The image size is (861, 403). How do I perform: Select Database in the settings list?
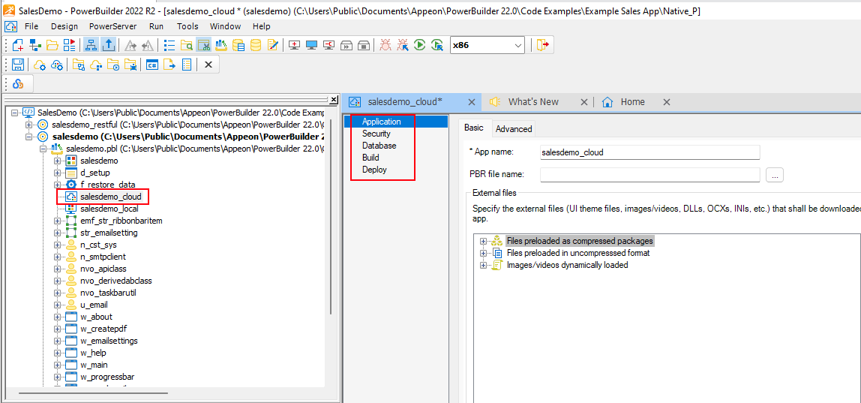[379, 146]
